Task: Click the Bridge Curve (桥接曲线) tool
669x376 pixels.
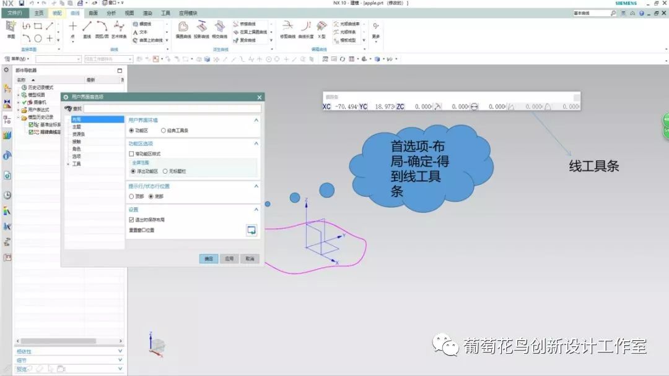Action: (245, 24)
